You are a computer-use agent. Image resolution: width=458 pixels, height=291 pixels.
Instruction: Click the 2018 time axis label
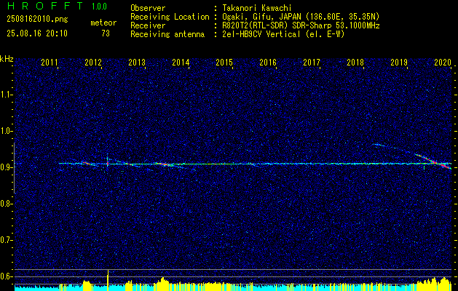coord(355,62)
